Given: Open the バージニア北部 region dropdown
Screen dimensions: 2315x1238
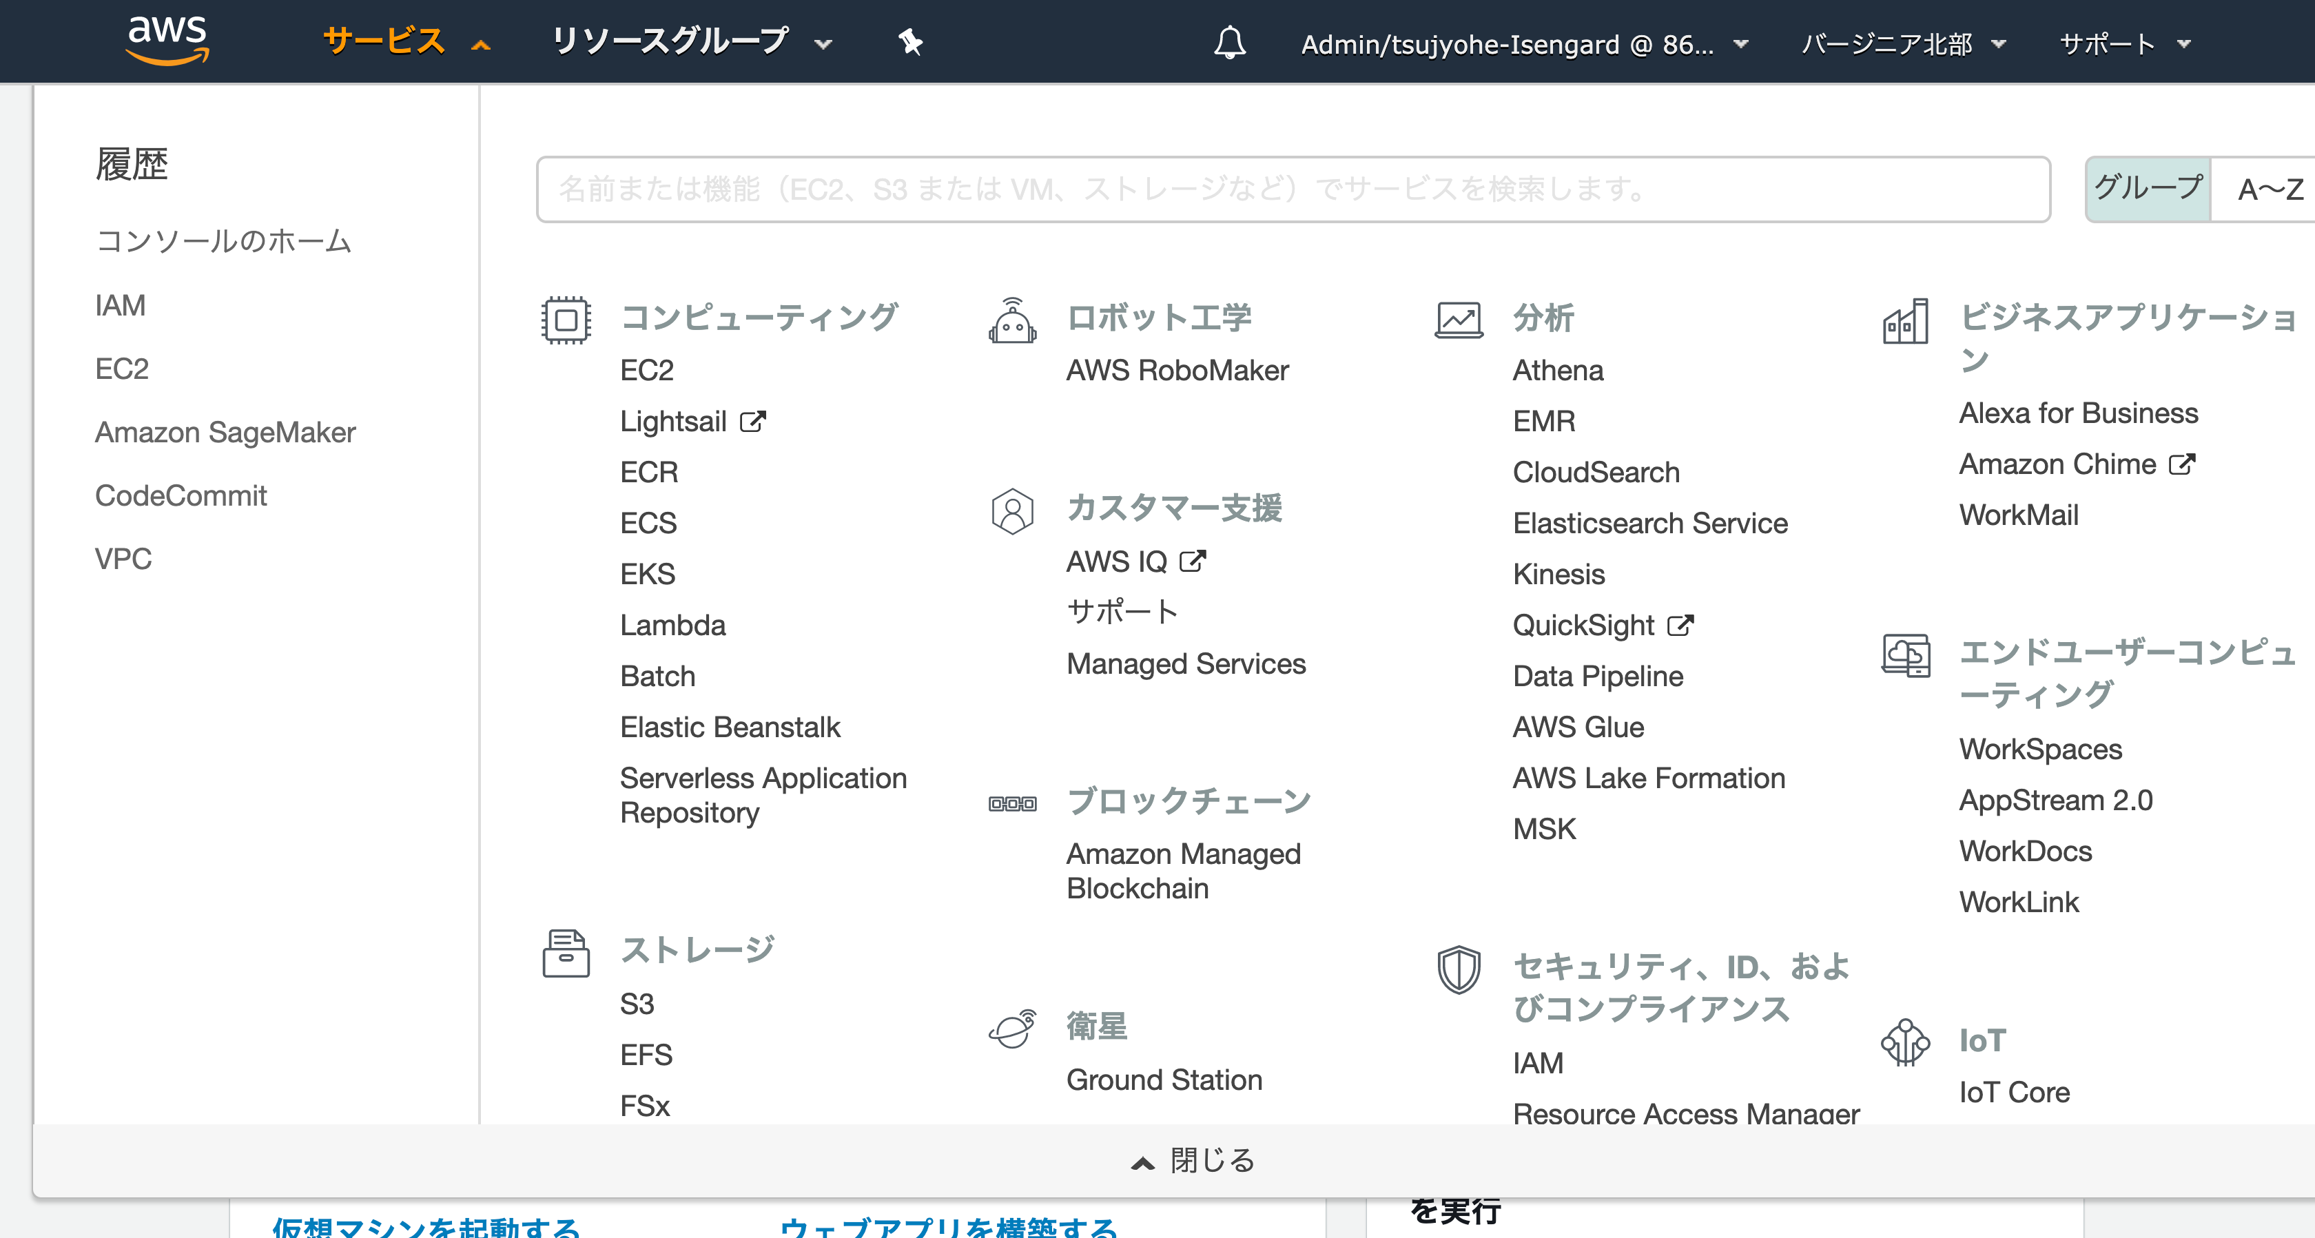Looking at the screenshot, I should (1904, 44).
